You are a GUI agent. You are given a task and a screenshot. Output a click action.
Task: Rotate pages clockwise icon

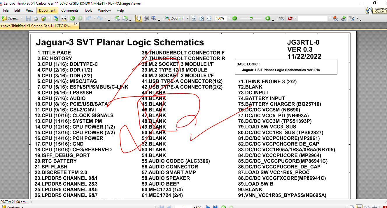125,18
